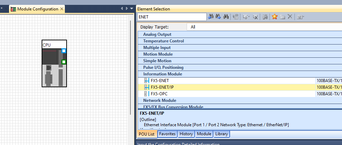Switch to the Favorites tab
Screen dimensions: 342x145
tap(167, 134)
